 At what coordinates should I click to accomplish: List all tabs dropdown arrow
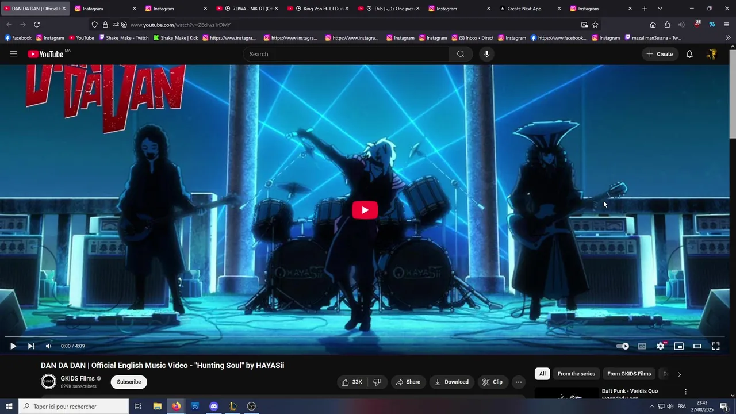tap(660, 9)
